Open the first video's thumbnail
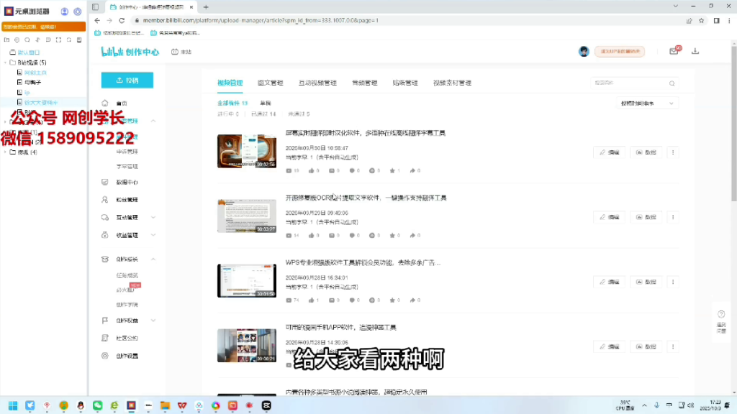The height and width of the screenshot is (414, 737). point(247,152)
